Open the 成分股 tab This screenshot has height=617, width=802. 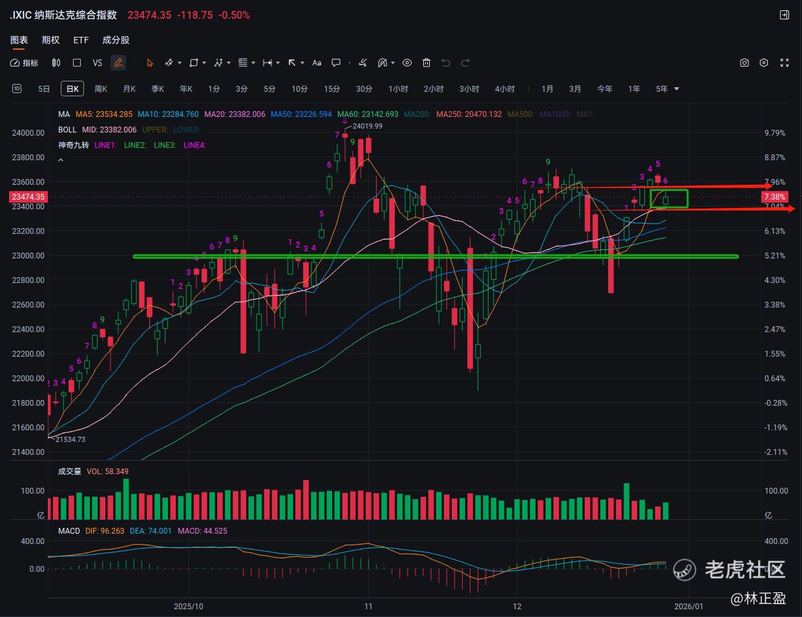(116, 40)
